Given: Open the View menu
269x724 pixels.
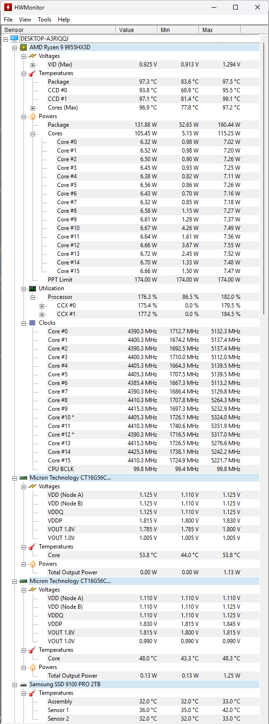Looking at the screenshot, I should point(25,20).
